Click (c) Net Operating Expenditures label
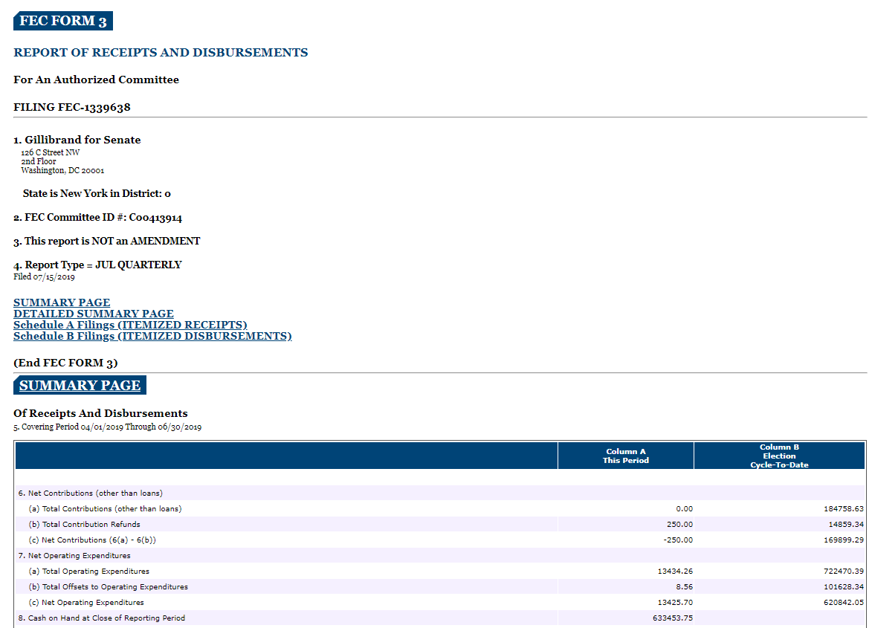This screenshot has height=628, width=872. pos(86,602)
